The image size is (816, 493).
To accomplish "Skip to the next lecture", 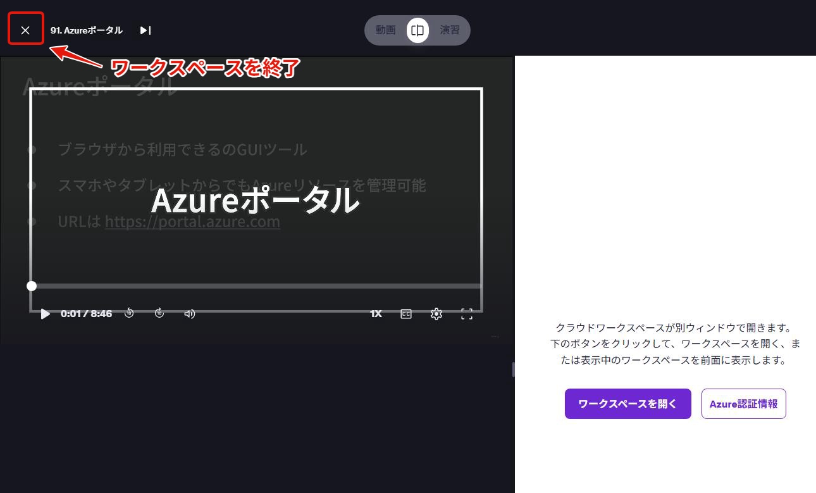I will (x=145, y=30).
